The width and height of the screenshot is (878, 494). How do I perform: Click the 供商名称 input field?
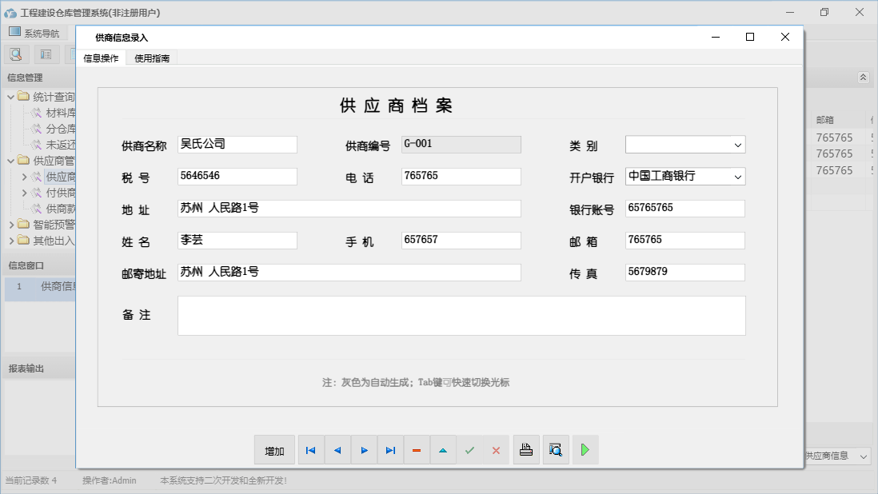[x=237, y=145]
